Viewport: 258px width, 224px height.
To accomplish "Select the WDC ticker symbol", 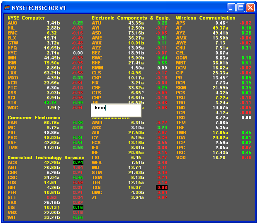I will pyautogui.click(x=13, y=108).
